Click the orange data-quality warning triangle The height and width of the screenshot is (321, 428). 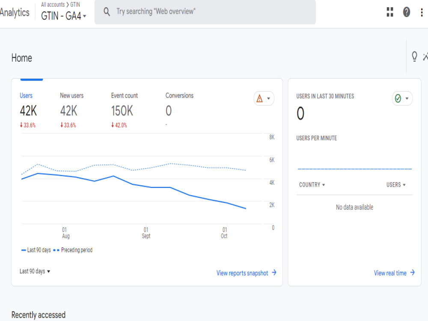tap(260, 98)
